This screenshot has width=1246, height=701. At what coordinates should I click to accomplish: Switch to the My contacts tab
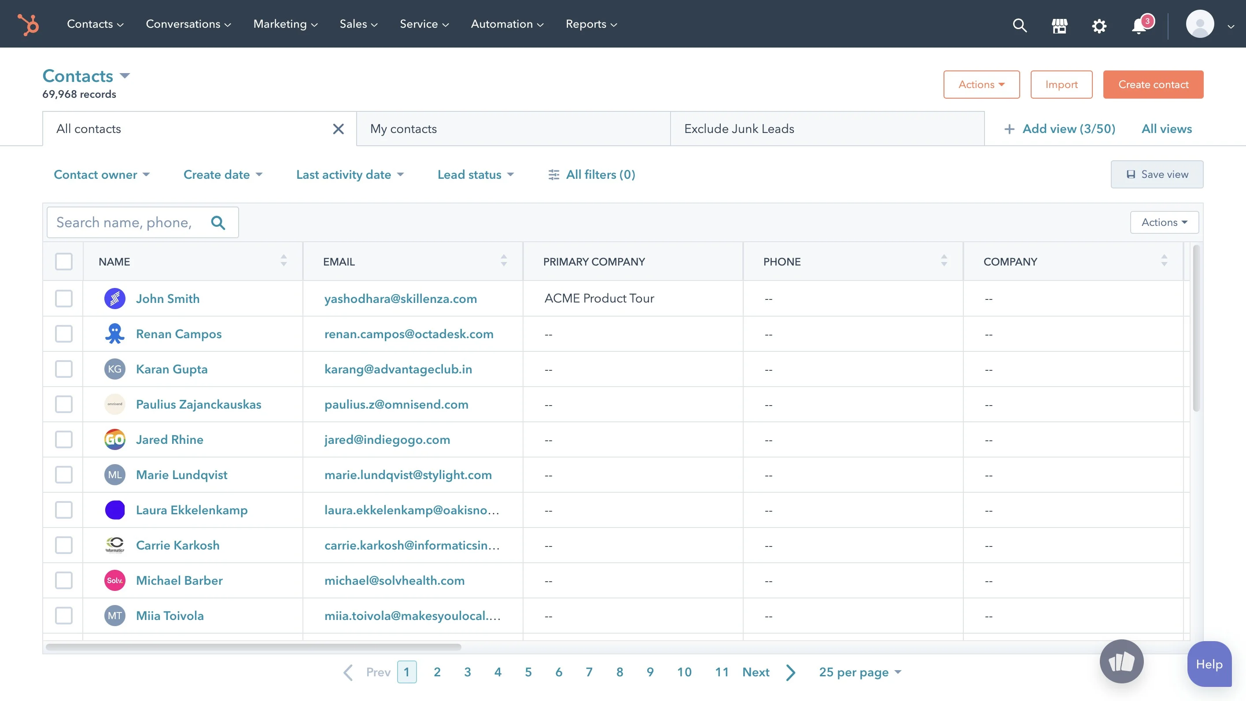513,129
